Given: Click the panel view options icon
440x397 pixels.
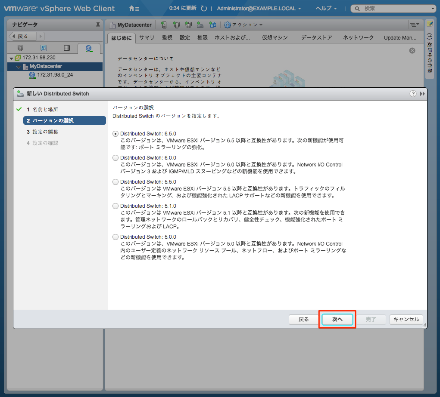Looking at the screenshot, I should (x=415, y=25).
